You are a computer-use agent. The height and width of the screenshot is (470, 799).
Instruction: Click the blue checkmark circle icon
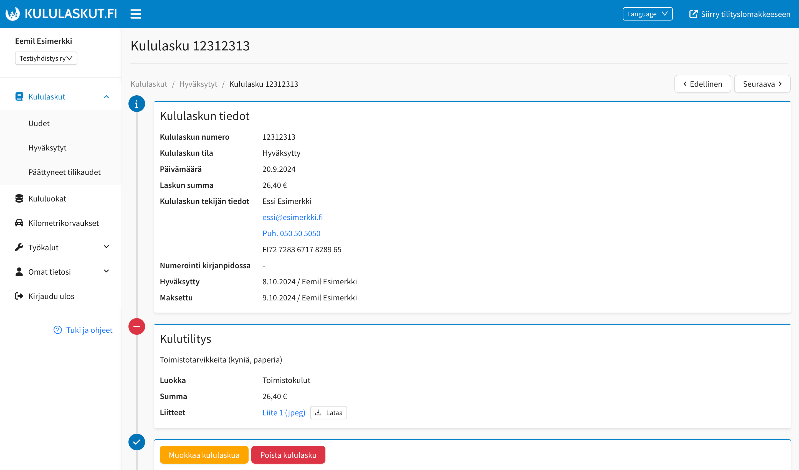(137, 442)
